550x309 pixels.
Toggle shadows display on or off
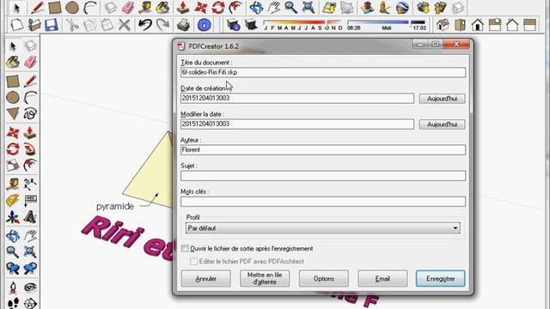point(251,25)
